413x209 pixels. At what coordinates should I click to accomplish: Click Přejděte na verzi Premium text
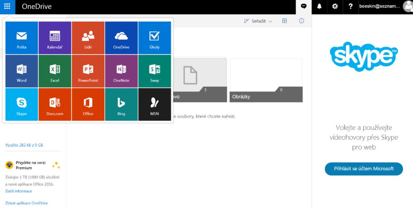click(x=31, y=165)
